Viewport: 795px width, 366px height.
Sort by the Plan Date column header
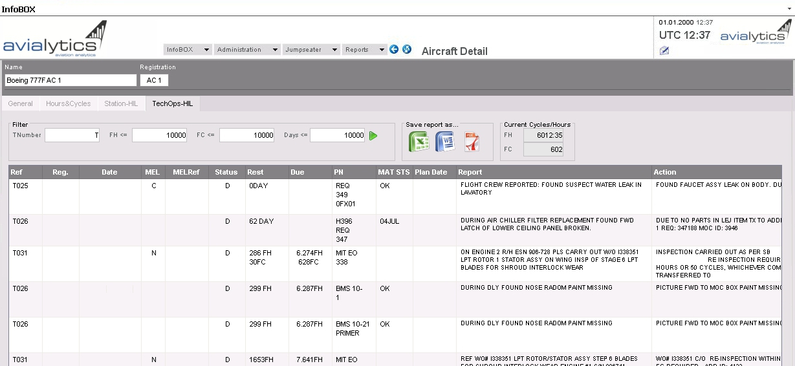(x=434, y=172)
